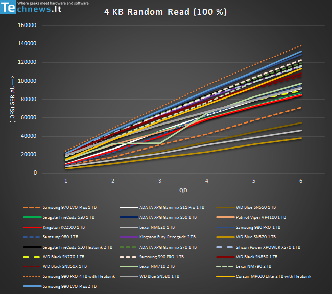This screenshot has width=332, height=294.
Task: Select legend entry Corsair MP600 Elite 2 TB with Heatsink
Action: (264, 276)
